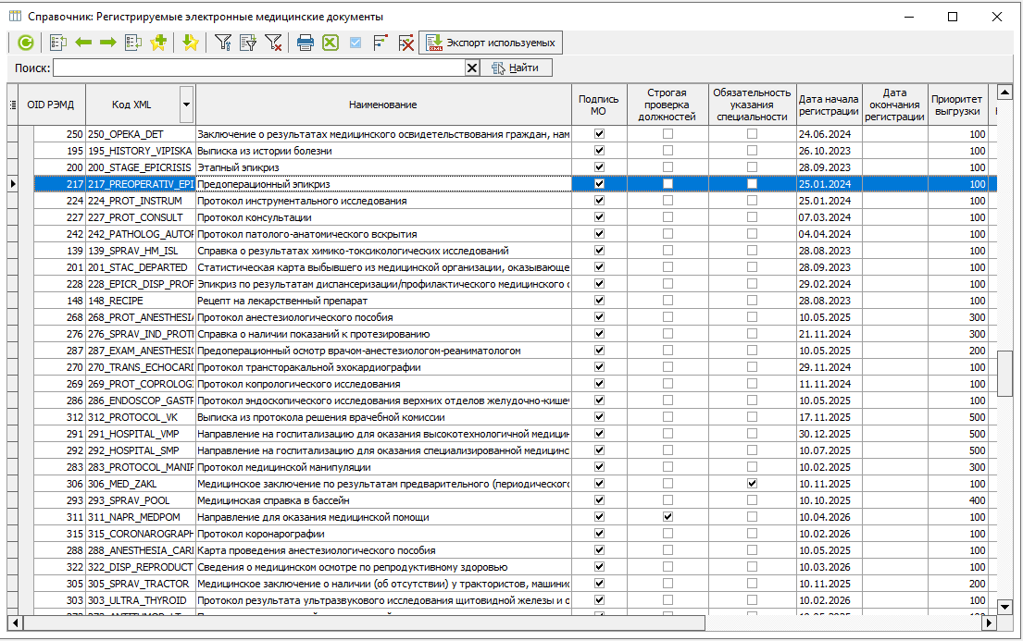The height and width of the screenshot is (641, 1023).
Task: Click priority value 400 cell
Action: click(958, 500)
